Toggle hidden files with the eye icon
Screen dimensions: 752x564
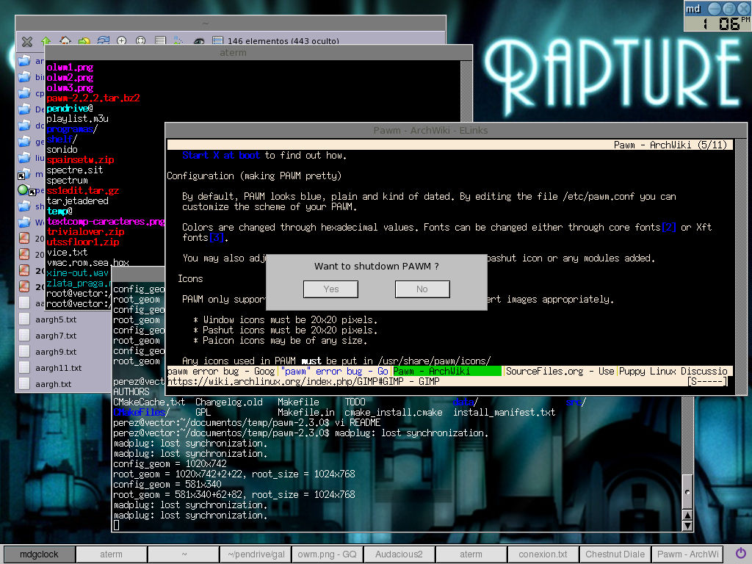pyautogui.click(x=199, y=41)
